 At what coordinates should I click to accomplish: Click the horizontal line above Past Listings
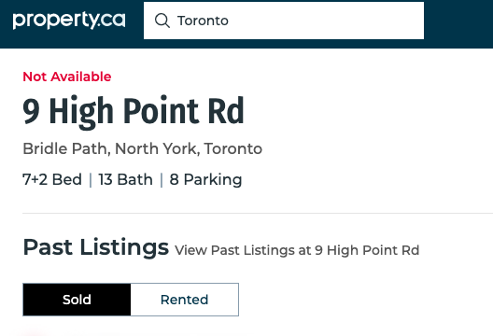tap(258, 213)
